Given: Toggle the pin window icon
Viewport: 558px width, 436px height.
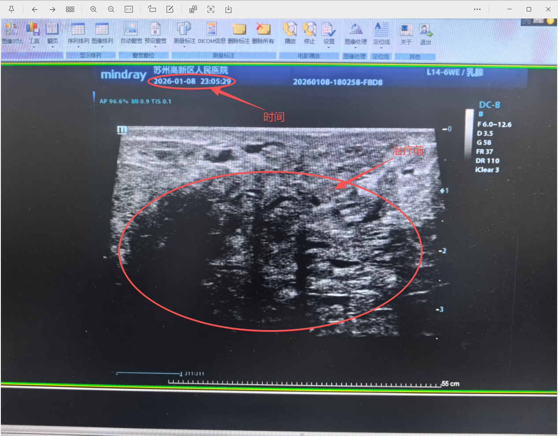Looking at the screenshot, I should coord(11,9).
